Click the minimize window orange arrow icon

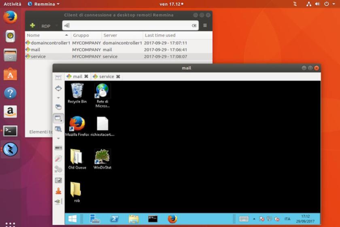[58, 191]
